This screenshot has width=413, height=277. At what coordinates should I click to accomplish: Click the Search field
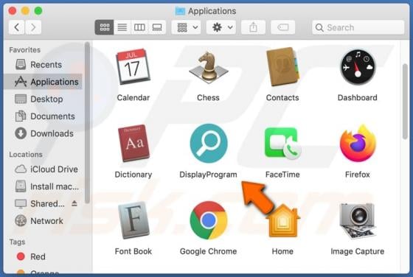[358, 27]
